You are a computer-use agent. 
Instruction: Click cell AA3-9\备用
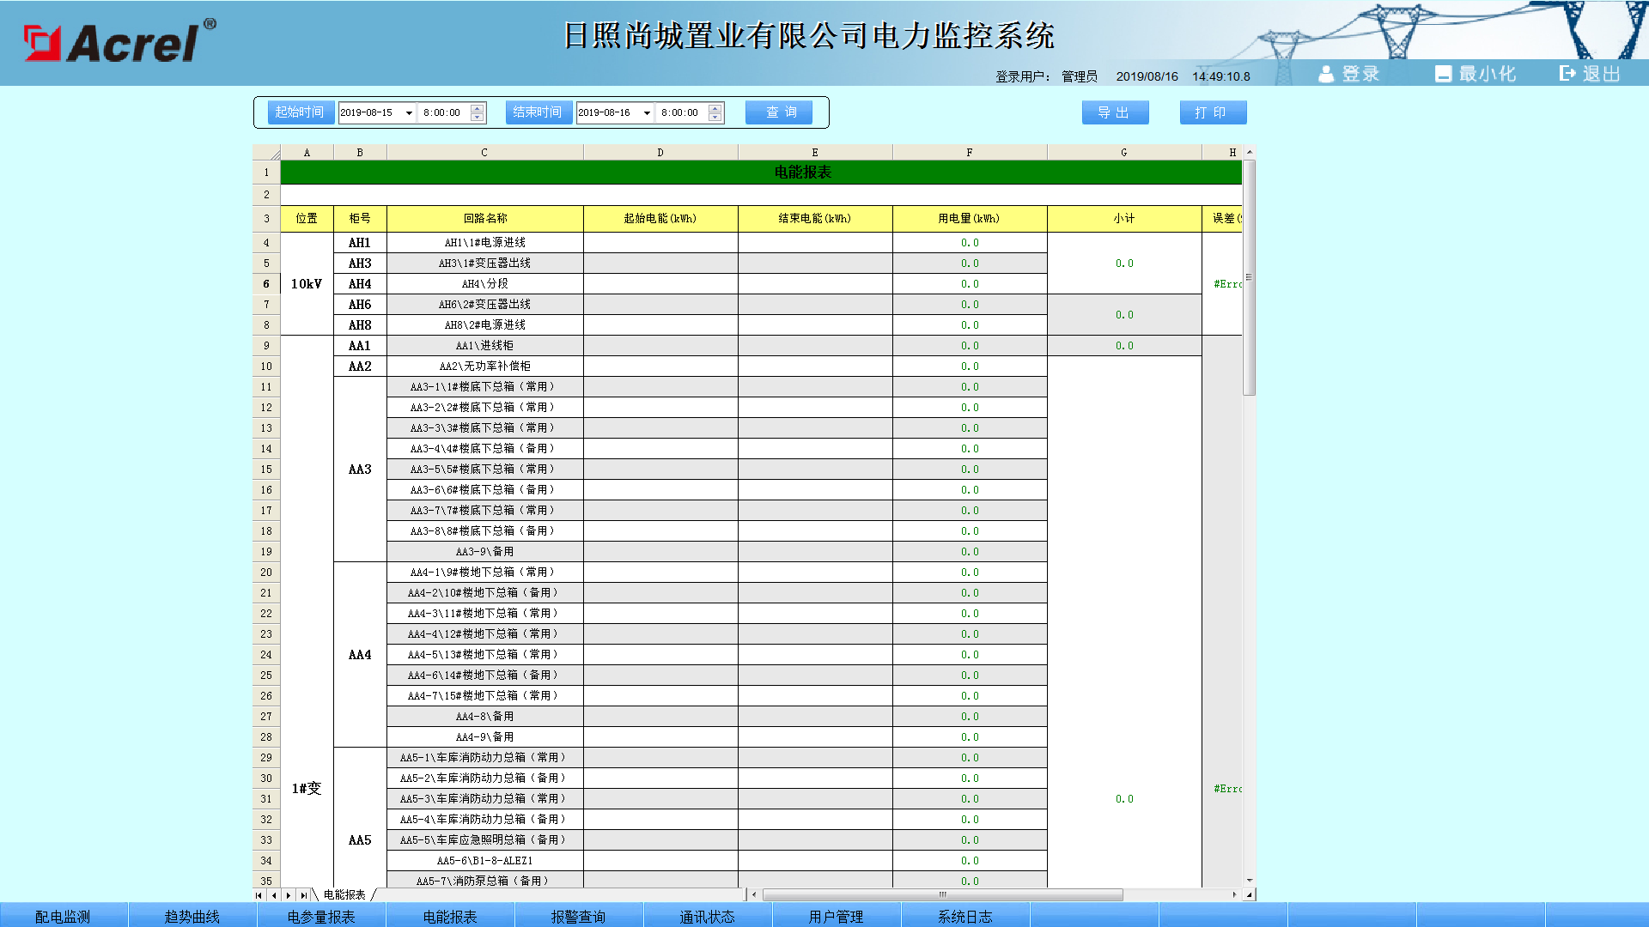[x=485, y=552]
